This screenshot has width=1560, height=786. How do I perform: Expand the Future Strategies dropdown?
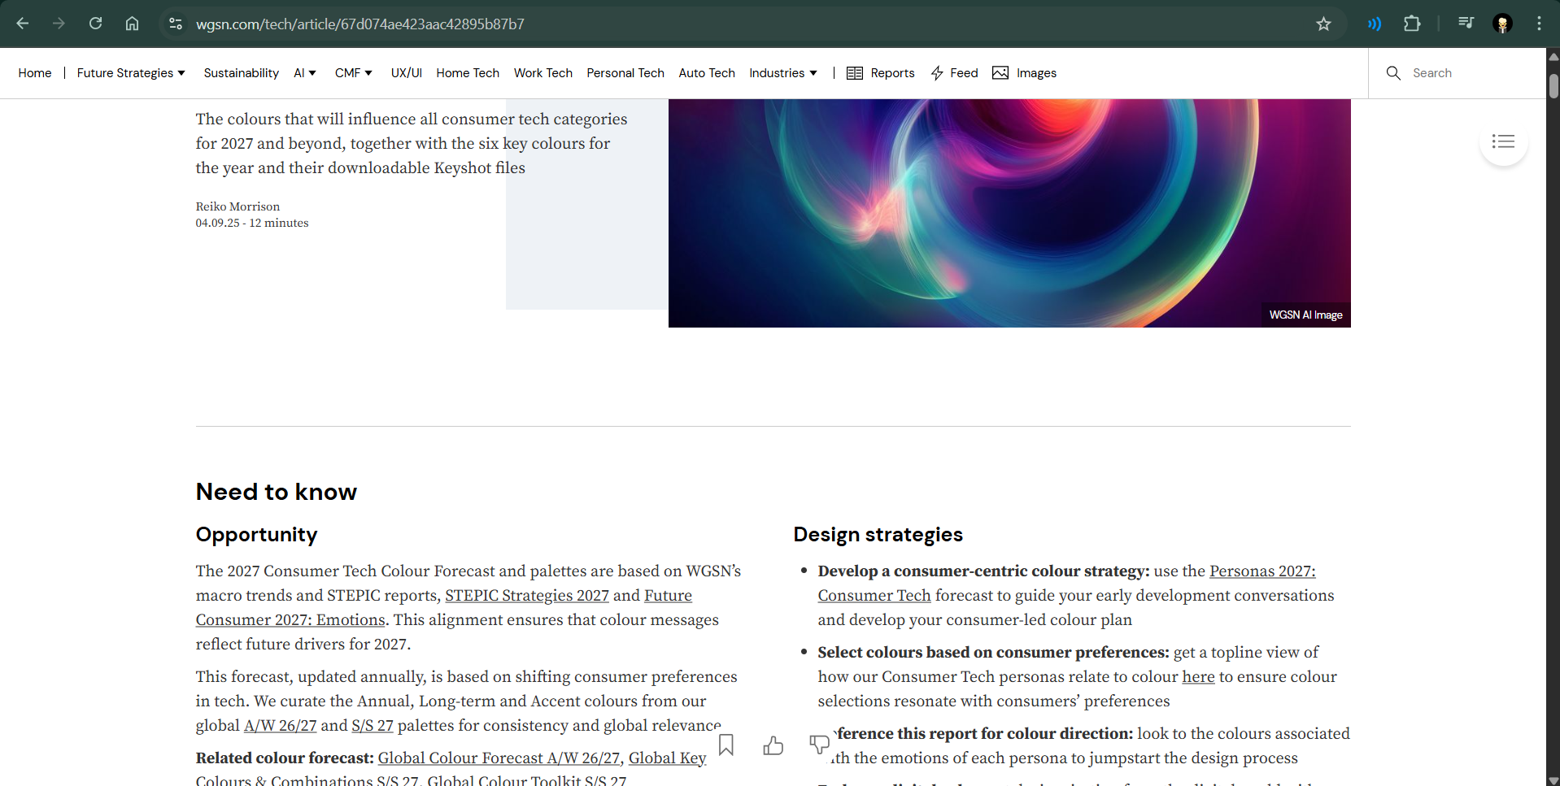131,73
